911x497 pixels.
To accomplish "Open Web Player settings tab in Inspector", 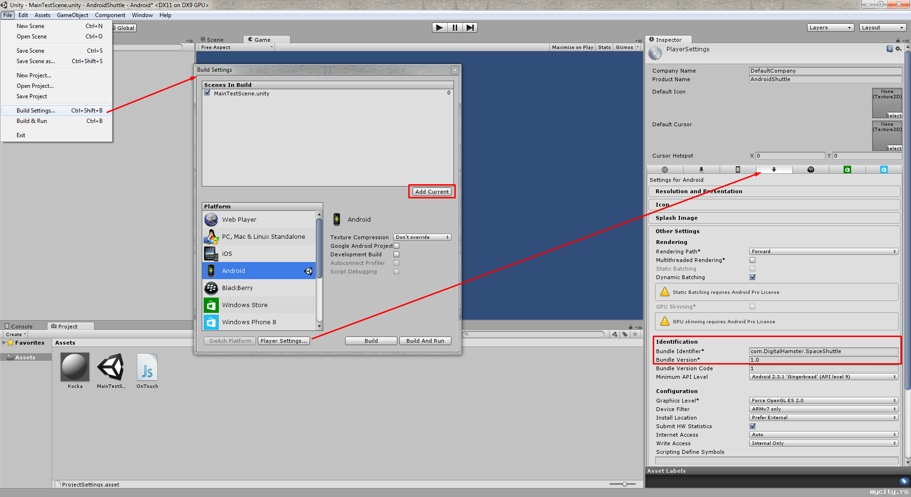I will point(665,169).
